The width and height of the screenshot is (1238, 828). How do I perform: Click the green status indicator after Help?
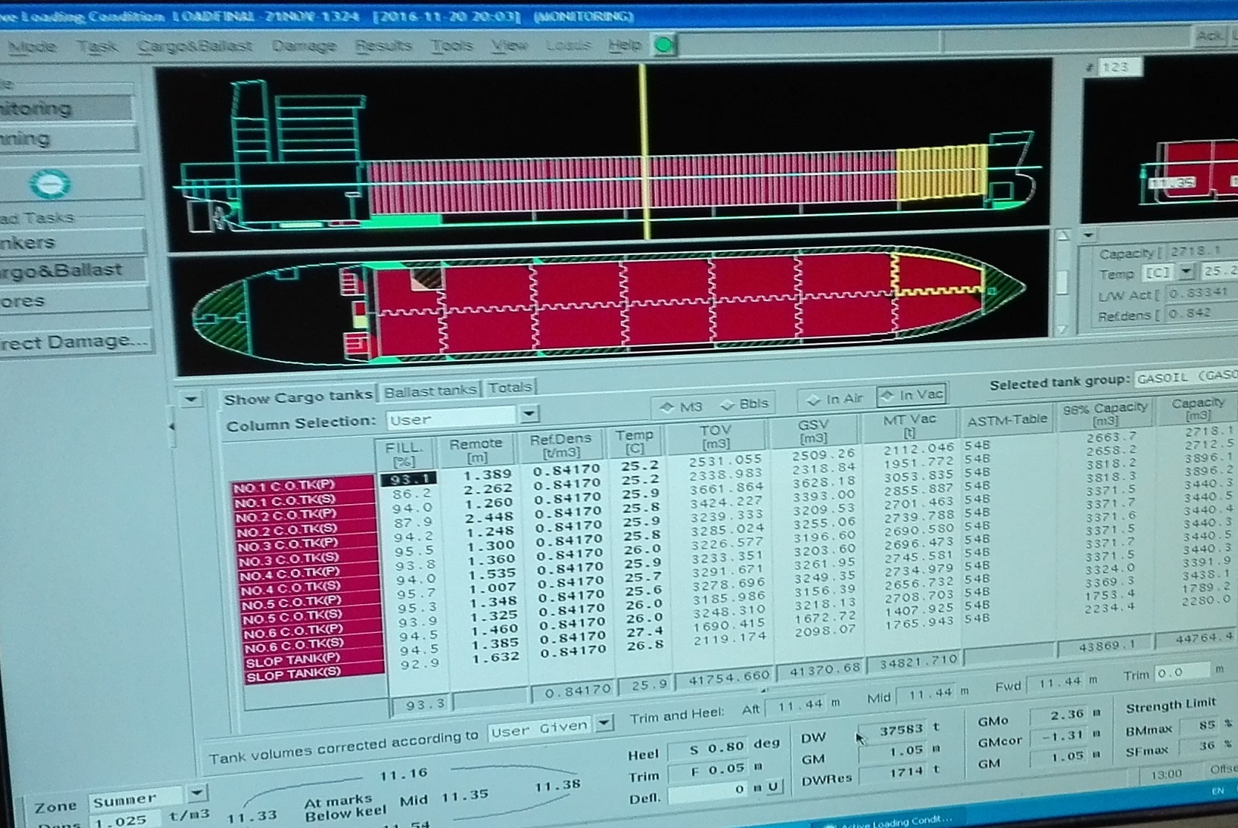(664, 46)
